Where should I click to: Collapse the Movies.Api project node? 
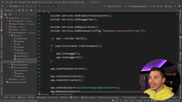coord(9,36)
